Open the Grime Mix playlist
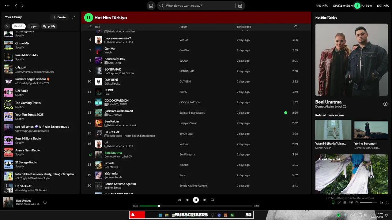The width and height of the screenshot is (392, 220). 40,45
